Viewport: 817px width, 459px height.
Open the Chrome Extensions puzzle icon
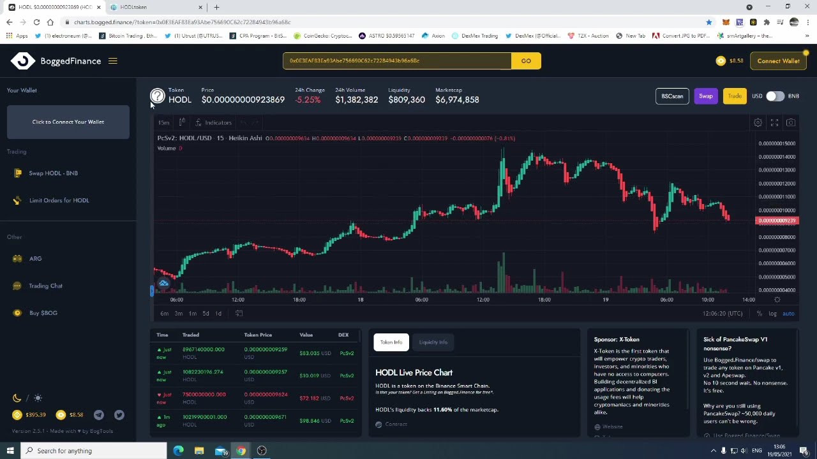tap(767, 22)
